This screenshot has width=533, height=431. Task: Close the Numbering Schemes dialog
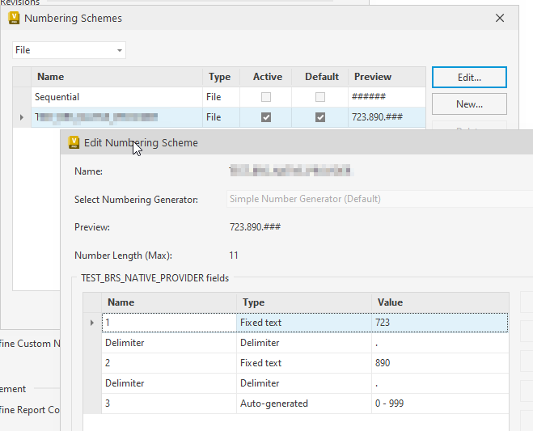500,17
